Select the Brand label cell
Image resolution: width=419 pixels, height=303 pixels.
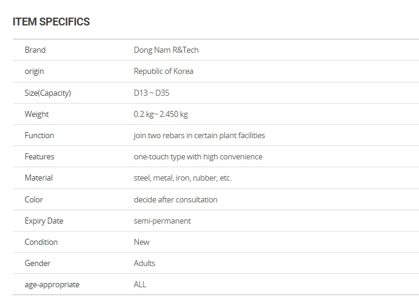[35, 50]
